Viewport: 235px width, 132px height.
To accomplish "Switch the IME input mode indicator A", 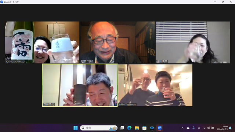I will (x=199, y=128).
